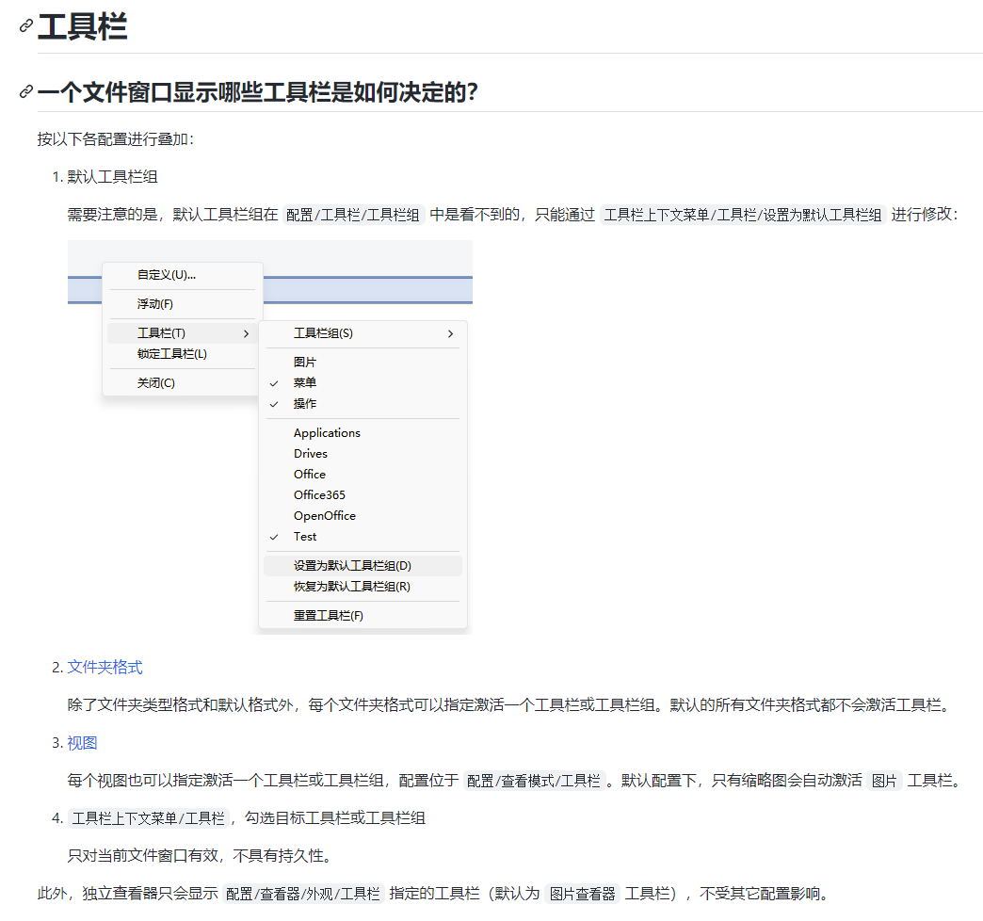Click 锁定工具栏(L) menu item

tap(172, 354)
